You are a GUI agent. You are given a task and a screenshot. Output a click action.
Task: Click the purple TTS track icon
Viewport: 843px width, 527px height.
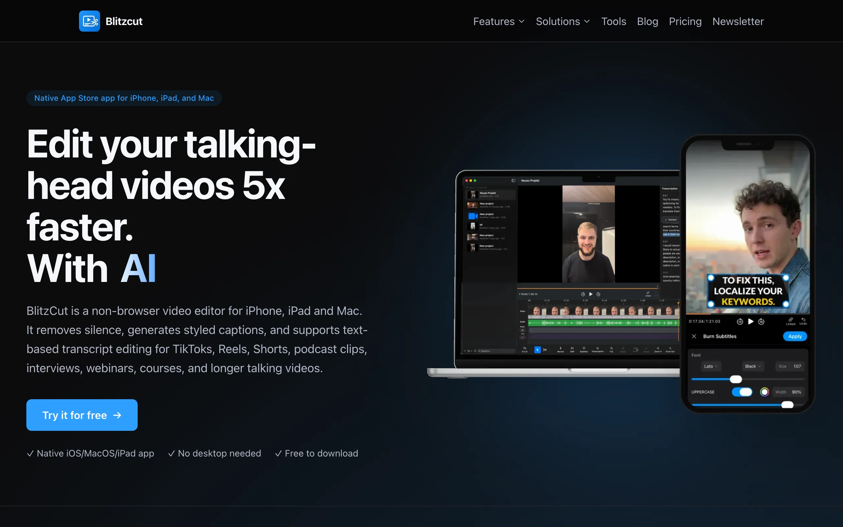[x=523, y=337]
